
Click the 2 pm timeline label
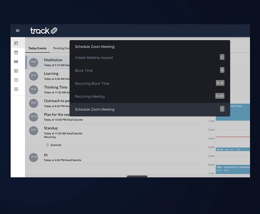click(x=211, y=129)
